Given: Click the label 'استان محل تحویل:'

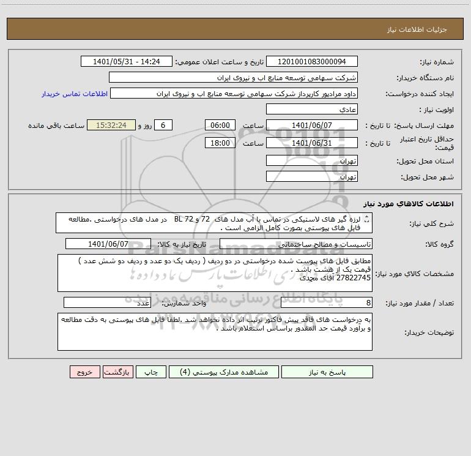Looking at the screenshot, I should 425,162.
